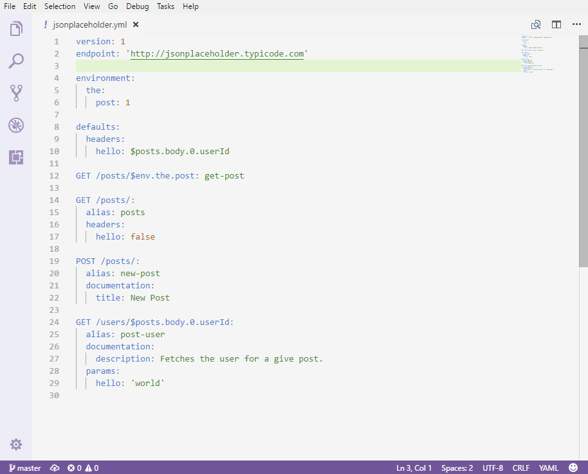Click the split editor icon

pyautogui.click(x=556, y=24)
